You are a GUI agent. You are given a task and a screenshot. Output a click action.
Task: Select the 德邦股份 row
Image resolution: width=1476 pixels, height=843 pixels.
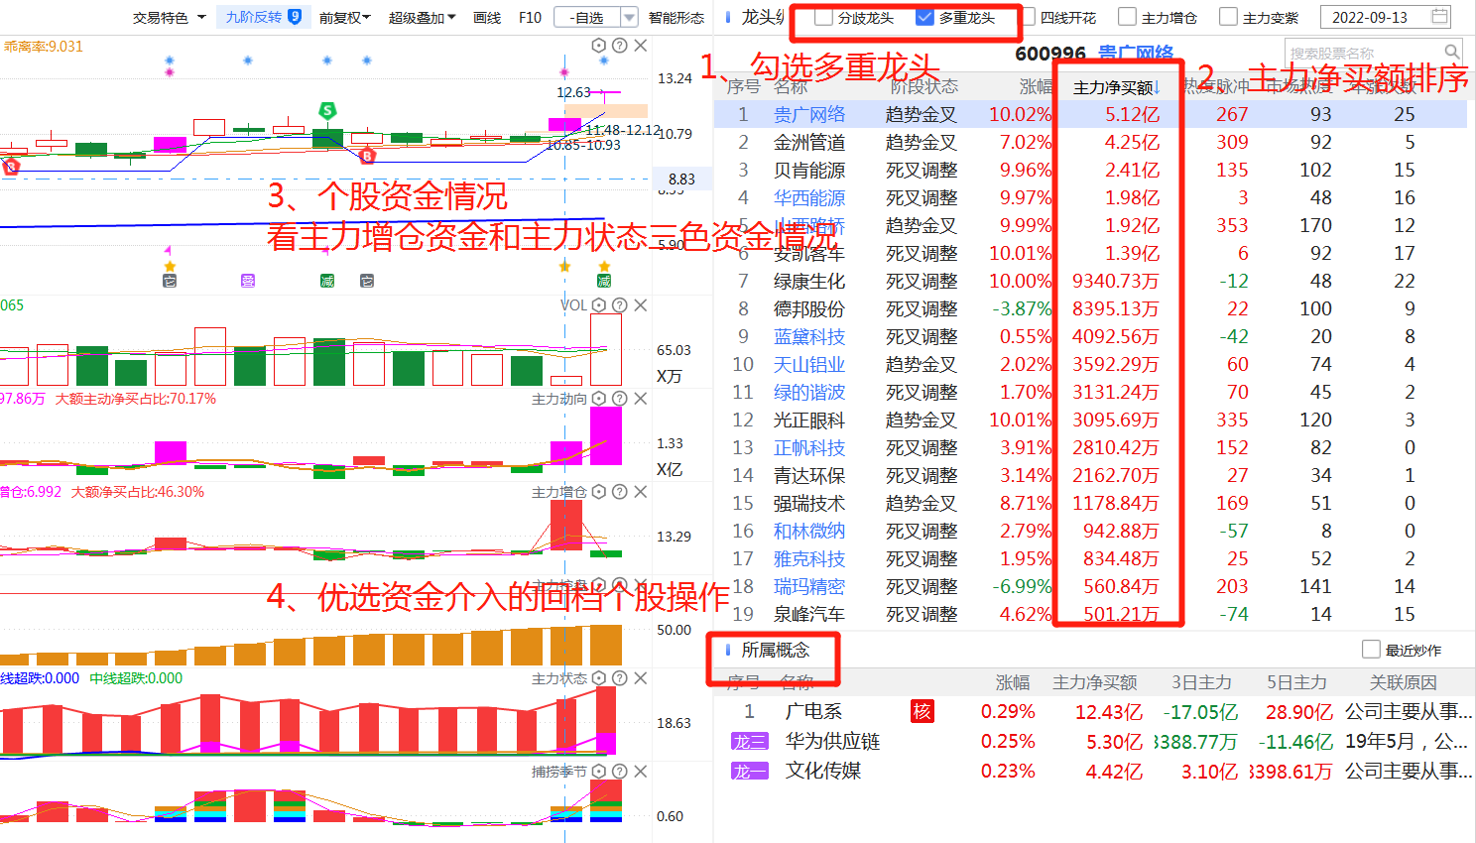(1090, 308)
